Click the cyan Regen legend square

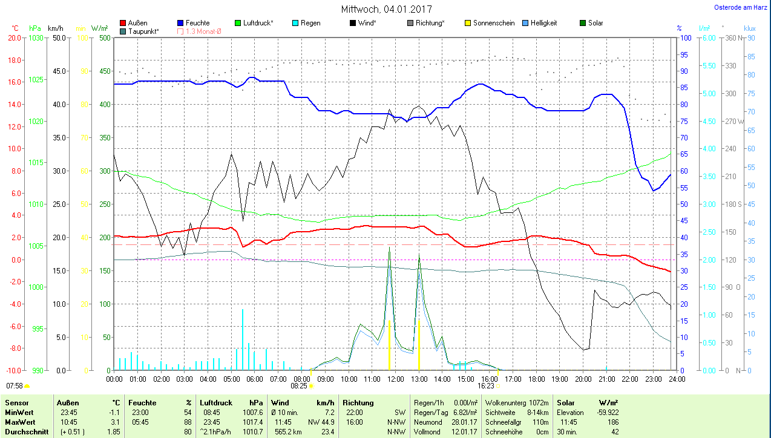click(295, 23)
